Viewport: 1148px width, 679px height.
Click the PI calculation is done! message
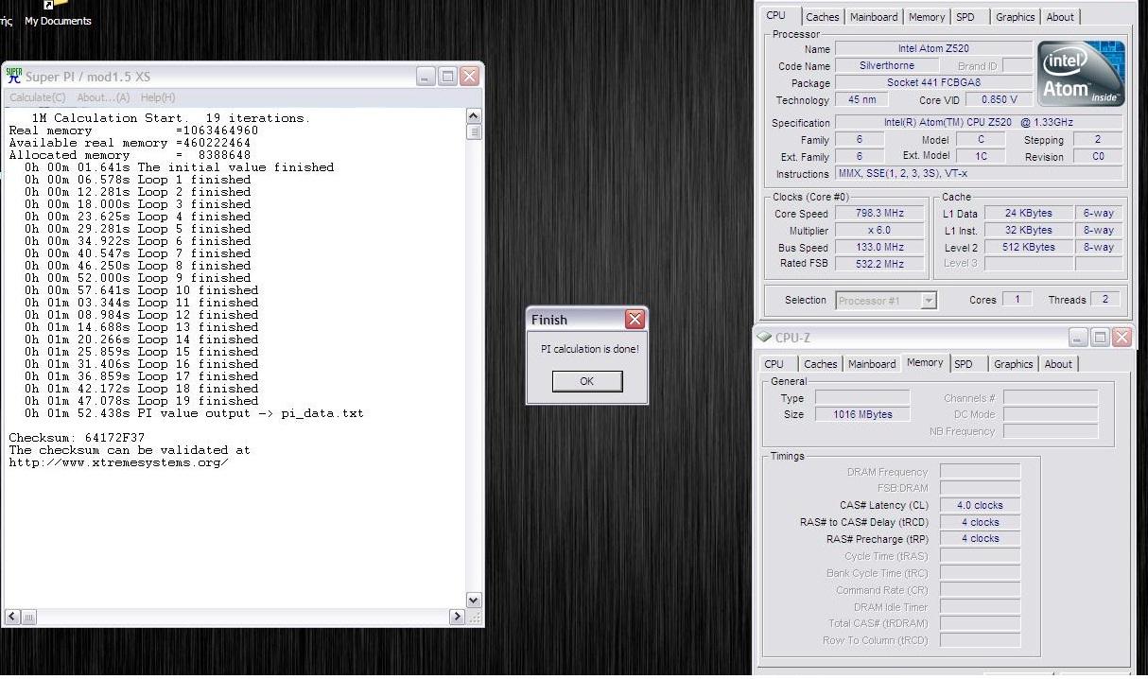point(589,349)
